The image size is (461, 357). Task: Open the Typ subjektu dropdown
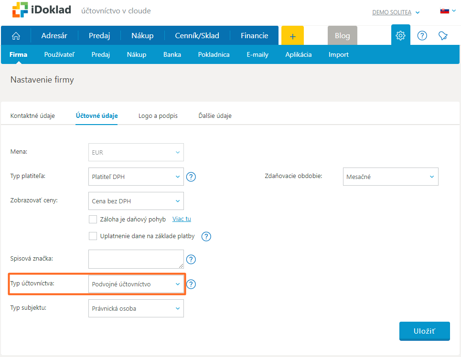tap(136, 309)
